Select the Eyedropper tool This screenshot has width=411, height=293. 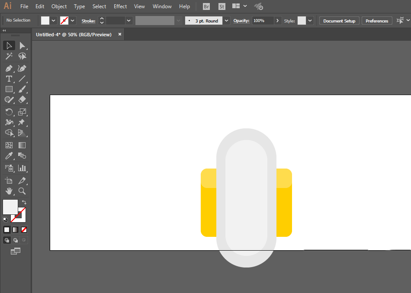[9, 156]
